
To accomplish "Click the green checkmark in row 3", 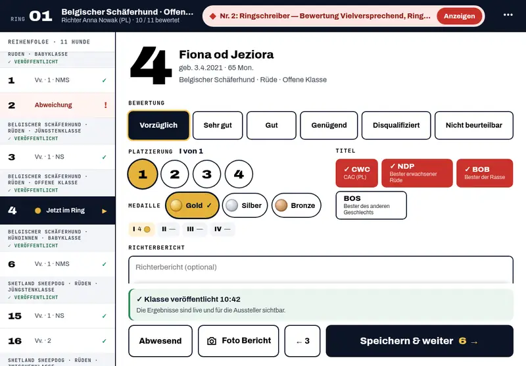I will 105,157.
